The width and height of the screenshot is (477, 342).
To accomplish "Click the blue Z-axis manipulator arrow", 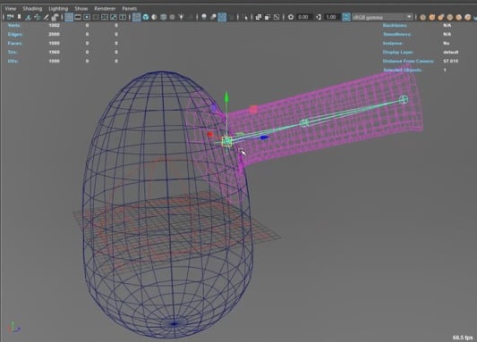I will pyautogui.click(x=264, y=138).
